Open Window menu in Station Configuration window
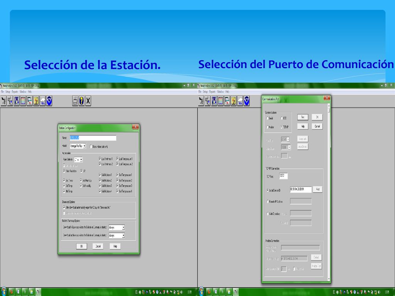The height and width of the screenshot is (296, 395). click(x=23, y=92)
